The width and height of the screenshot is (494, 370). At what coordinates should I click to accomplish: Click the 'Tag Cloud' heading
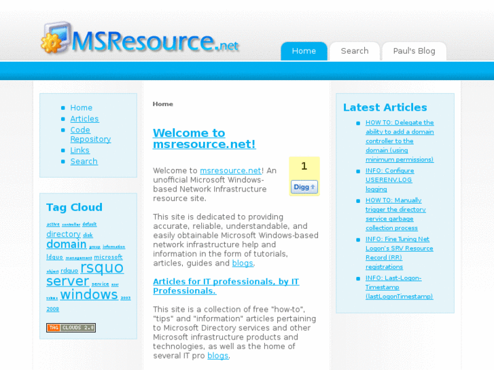coord(74,207)
